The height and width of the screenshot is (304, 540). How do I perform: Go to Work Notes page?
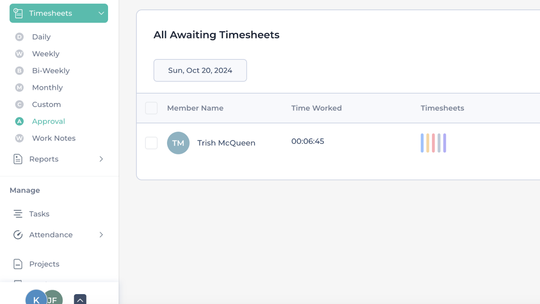pos(54,138)
